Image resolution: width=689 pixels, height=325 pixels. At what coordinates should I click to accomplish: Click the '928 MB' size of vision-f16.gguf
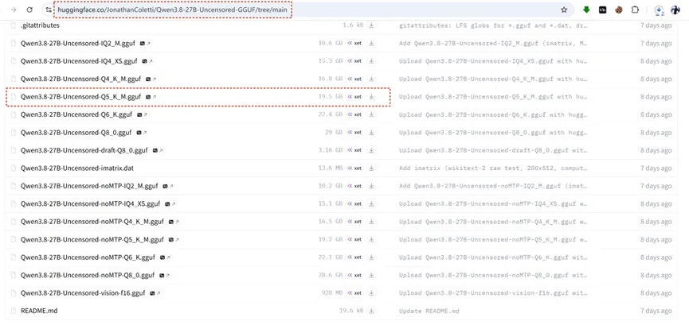(x=332, y=293)
